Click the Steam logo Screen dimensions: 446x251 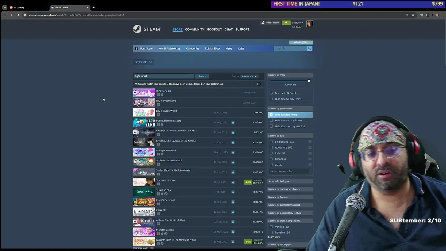coord(147,29)
